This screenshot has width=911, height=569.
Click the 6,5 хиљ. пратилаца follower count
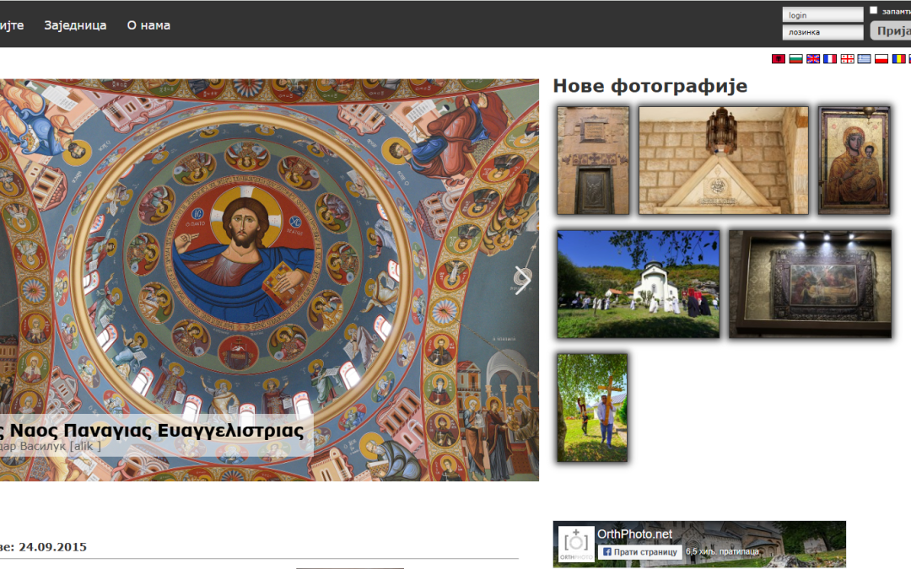[x=722, y=551]
